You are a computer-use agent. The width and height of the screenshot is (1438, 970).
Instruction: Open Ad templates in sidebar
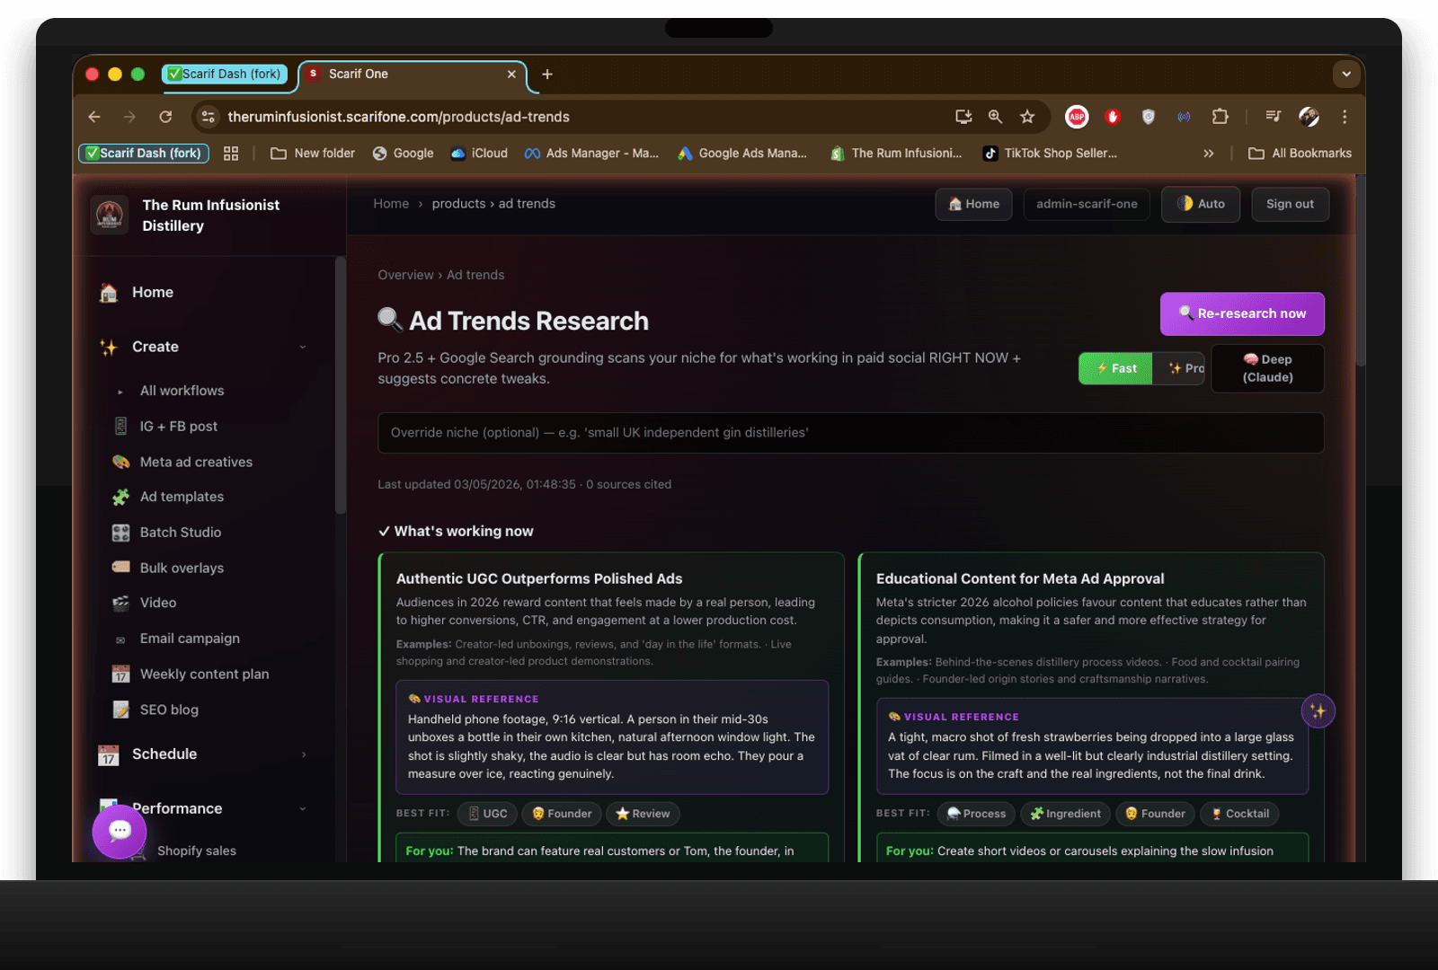click(x=182, y=497)
